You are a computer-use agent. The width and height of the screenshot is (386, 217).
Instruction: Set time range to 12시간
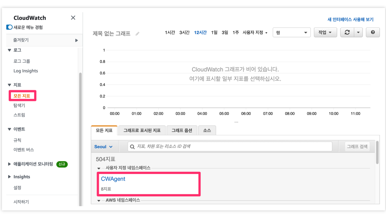[x=200, y=33]
